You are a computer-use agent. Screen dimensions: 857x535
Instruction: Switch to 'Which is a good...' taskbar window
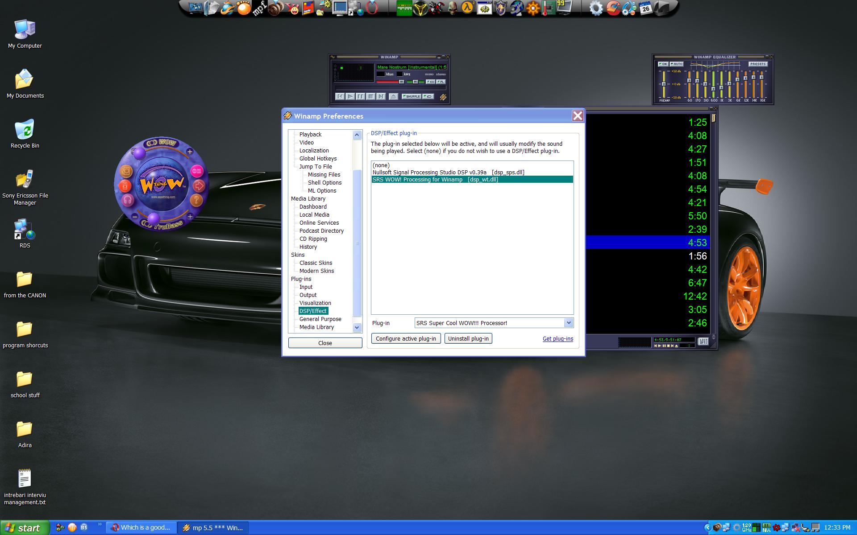(x=141, y=528)
